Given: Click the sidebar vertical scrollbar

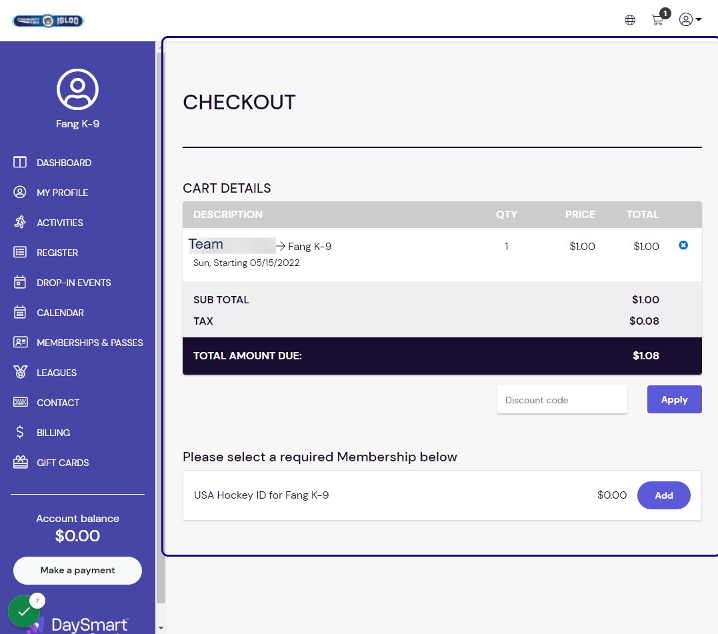Looking at the screenshot, I should pos(161,327).
